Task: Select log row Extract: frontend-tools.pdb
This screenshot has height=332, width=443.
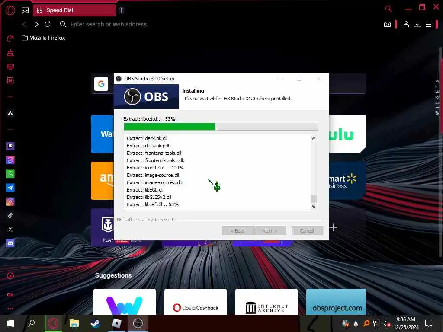Action: 155,160
